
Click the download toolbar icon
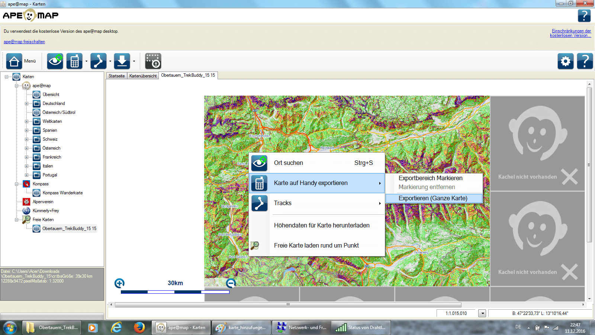(122, 61)
